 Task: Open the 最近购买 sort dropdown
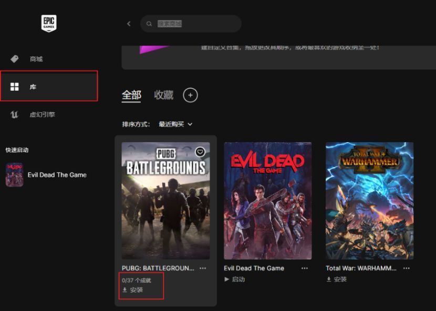click(175, 124)
